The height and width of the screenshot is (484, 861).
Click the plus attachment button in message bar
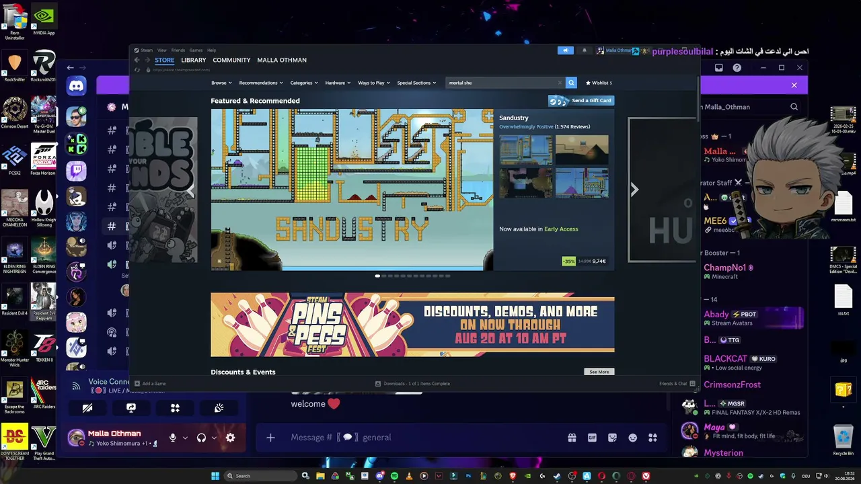coord(270,438)
